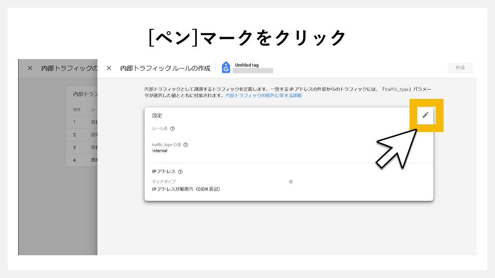
Task: Open help tooltip for traffic_type の値
Action: coord(185,145)
